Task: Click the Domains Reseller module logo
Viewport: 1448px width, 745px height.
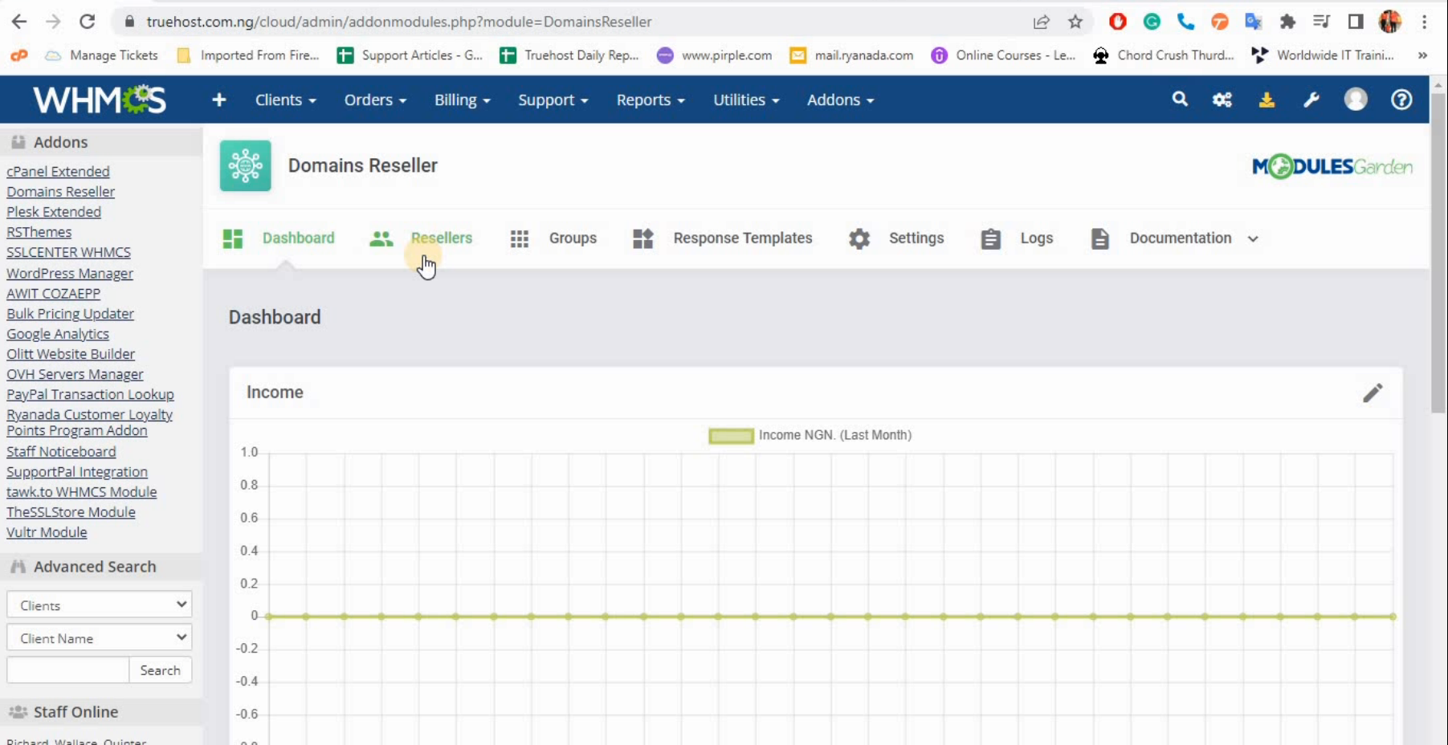Action: click(246, 165)
